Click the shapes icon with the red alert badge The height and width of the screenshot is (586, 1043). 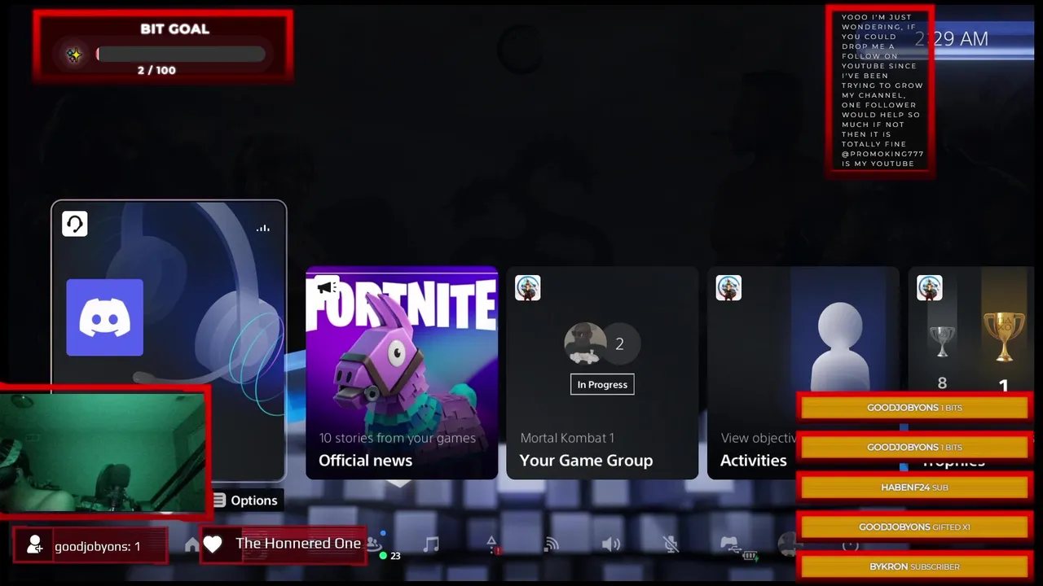[492, 544]
